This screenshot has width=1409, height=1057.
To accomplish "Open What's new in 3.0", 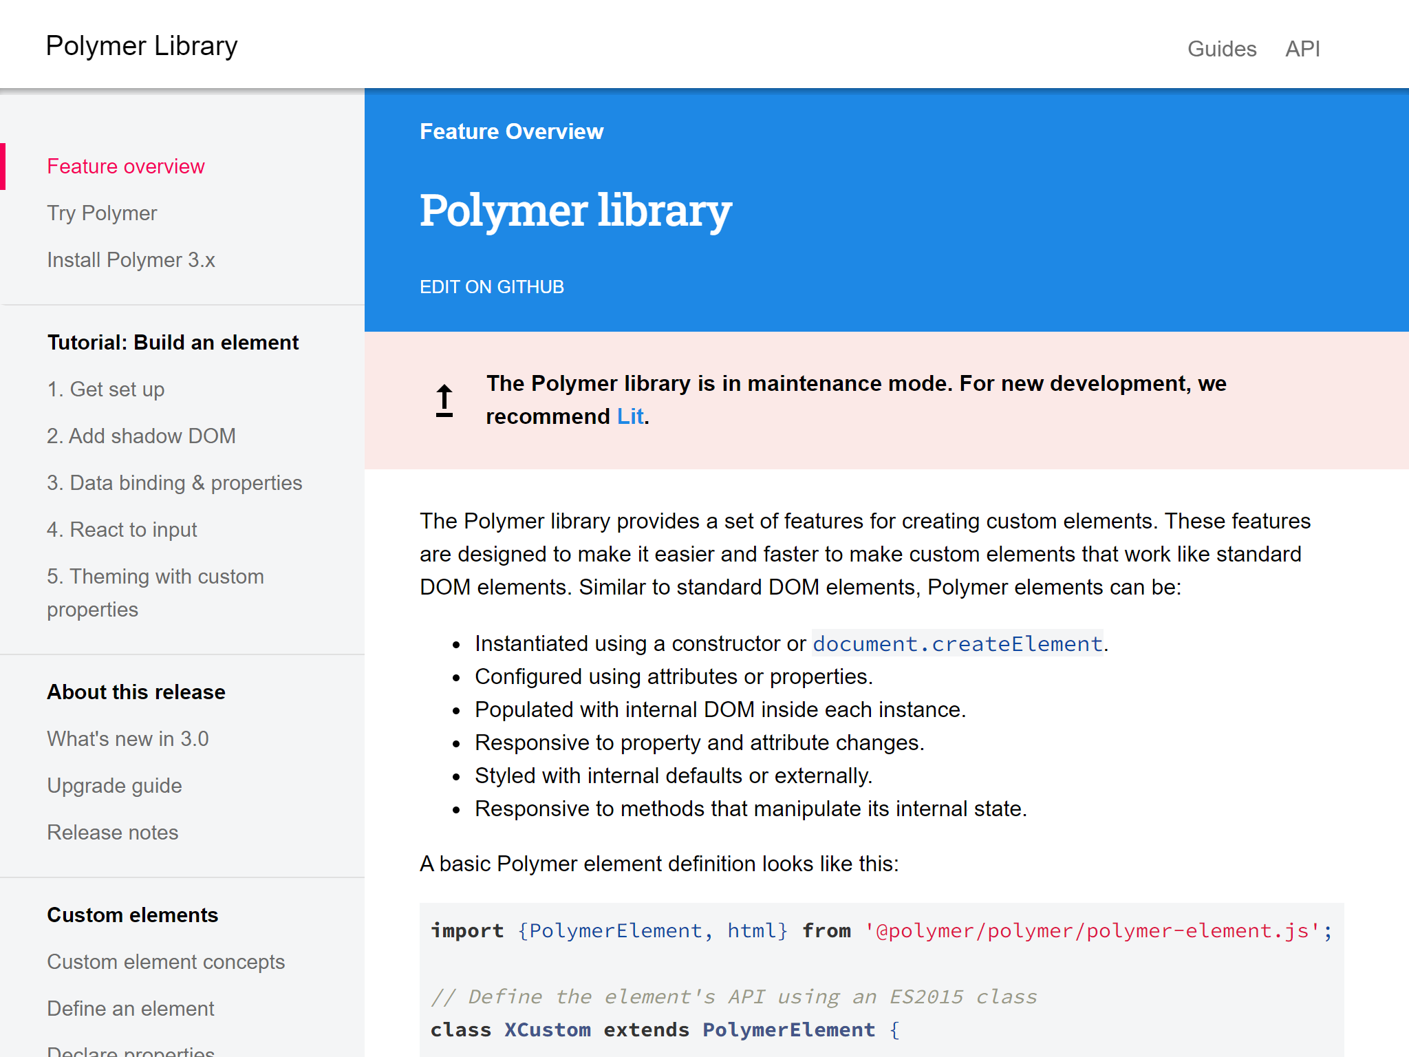I will coord(128,738).
